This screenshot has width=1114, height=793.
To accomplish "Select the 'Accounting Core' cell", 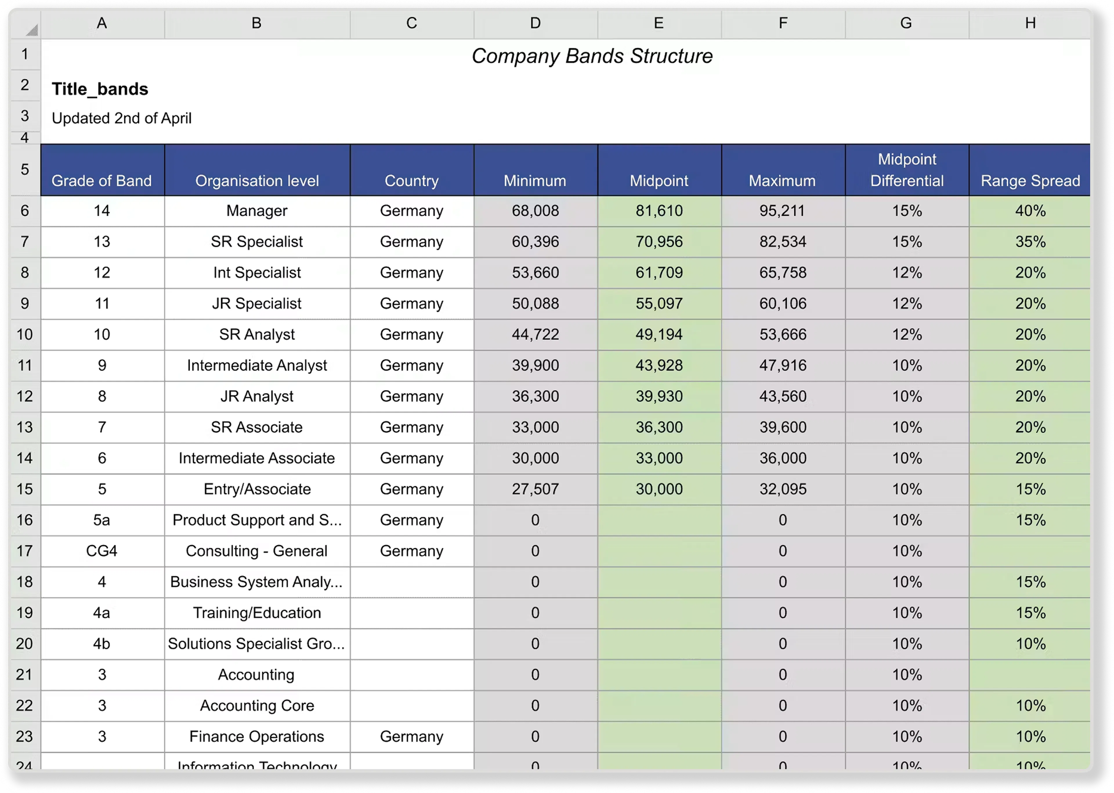I will (257, 706).
